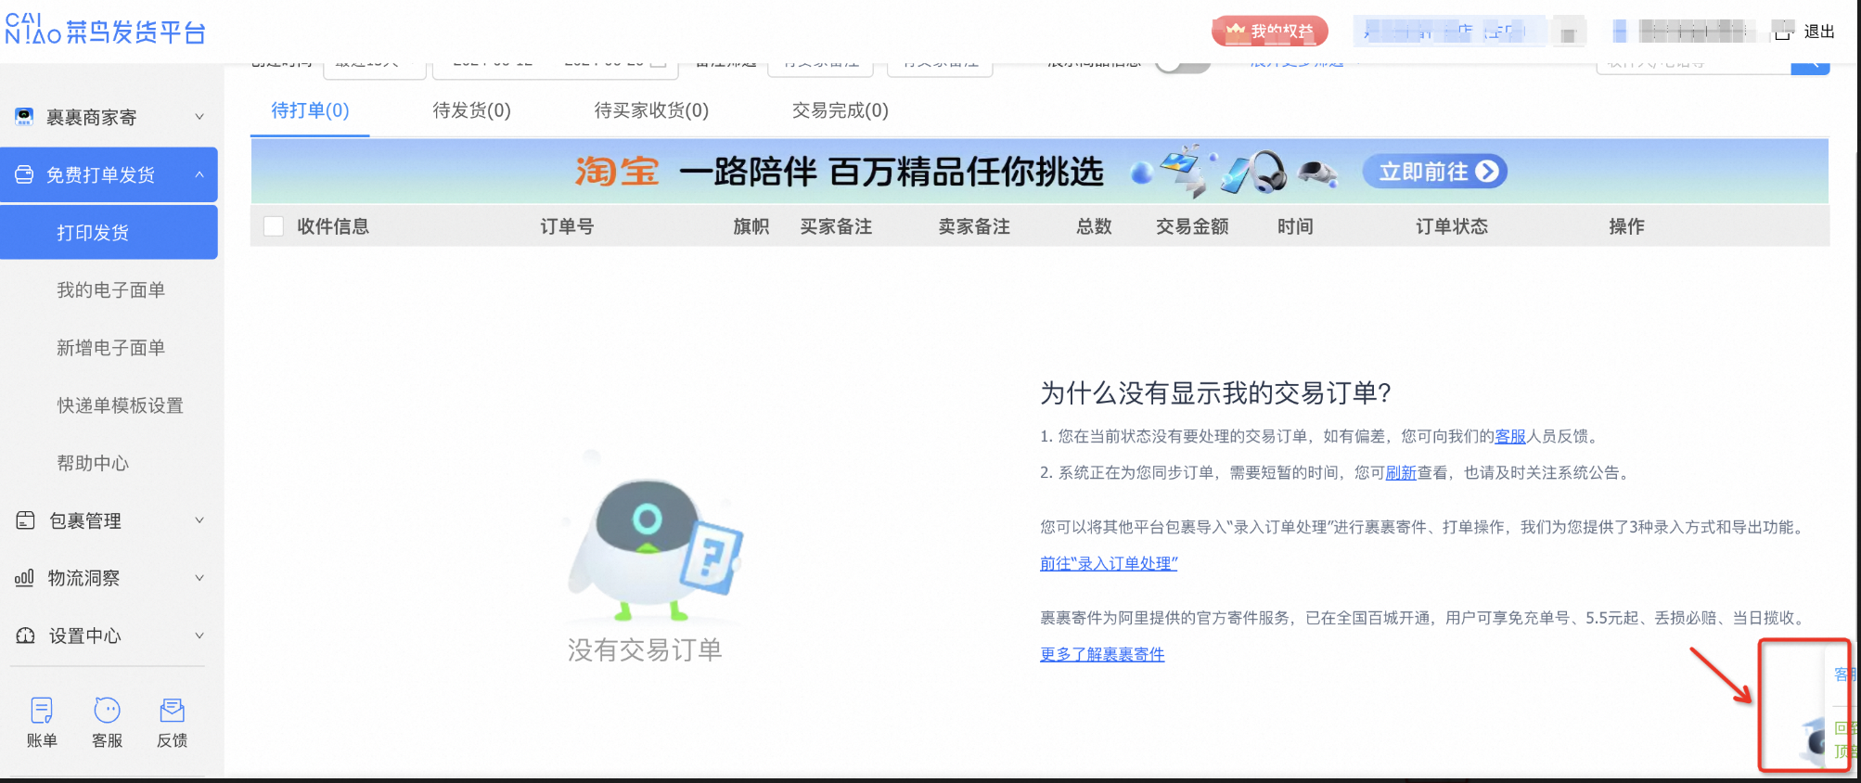Open 反馈 feedback icon in sidebar
The image size is (1861, 783).
[173, 711]
